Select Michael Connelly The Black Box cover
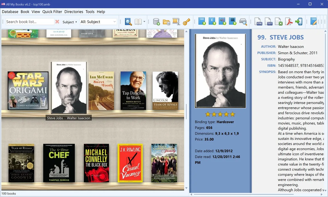The width and height of the screenshot is (328, 197). 96,163
